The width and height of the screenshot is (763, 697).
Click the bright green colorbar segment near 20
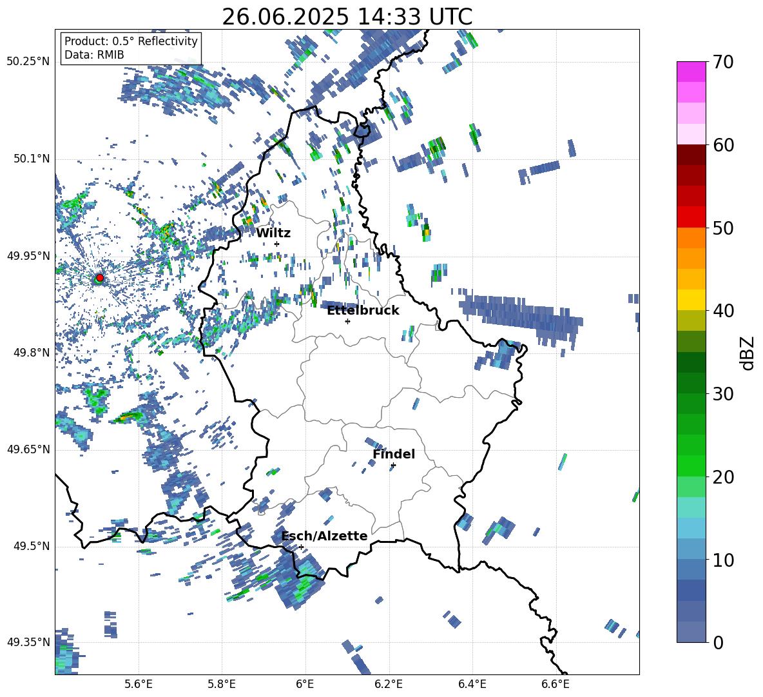[x=691, y=466]
